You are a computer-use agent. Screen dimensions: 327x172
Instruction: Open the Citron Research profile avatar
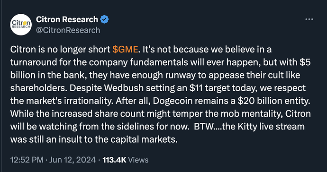pos(21,25)
